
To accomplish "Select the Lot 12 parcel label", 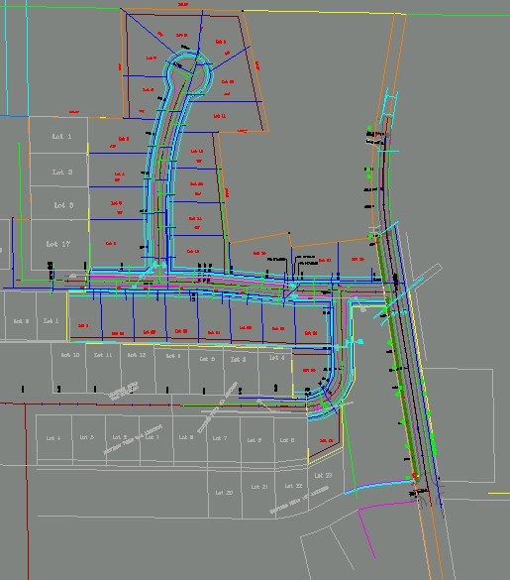I will point(137,355).
